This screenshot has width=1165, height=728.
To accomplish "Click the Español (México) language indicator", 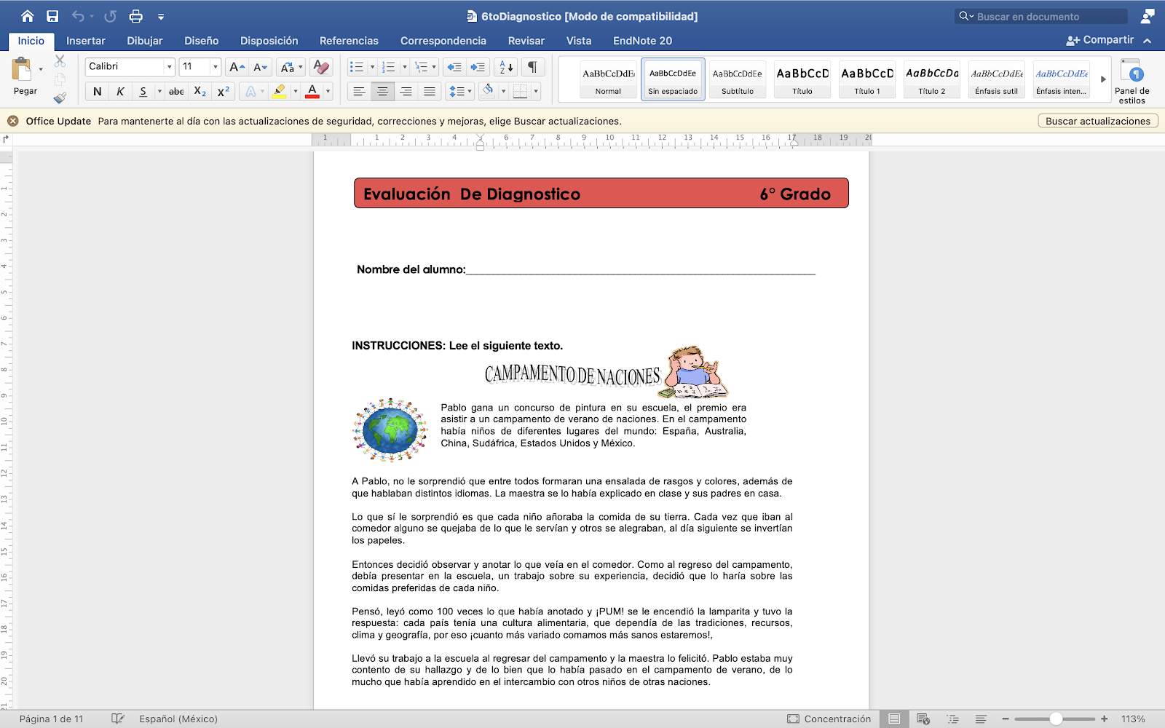I will (x=178, y=719).
